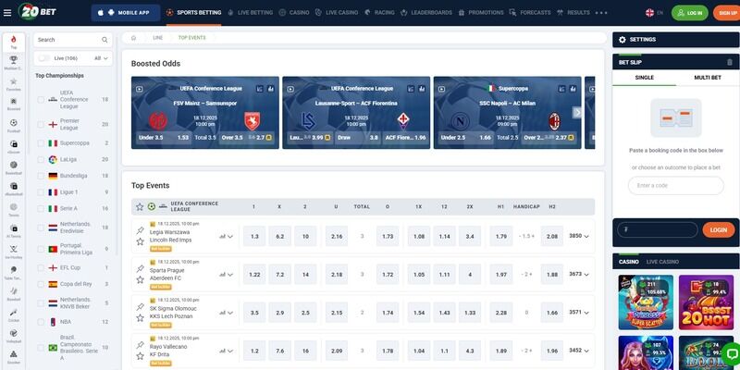The image size is (740, 370).
Task: Check the Ligue 1 checkbox
Action: coord(41,192)
